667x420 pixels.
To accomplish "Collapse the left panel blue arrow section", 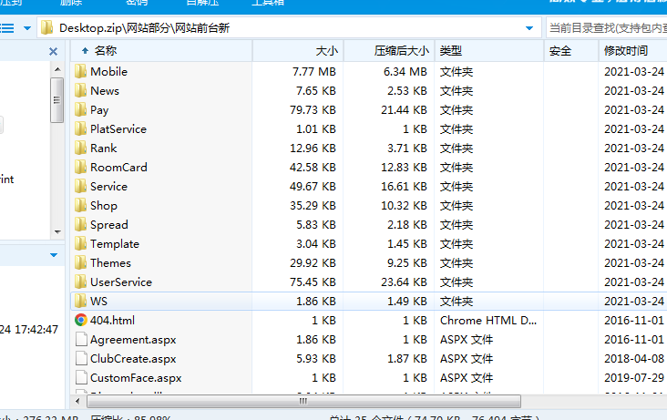I will [x=53, y=255].
